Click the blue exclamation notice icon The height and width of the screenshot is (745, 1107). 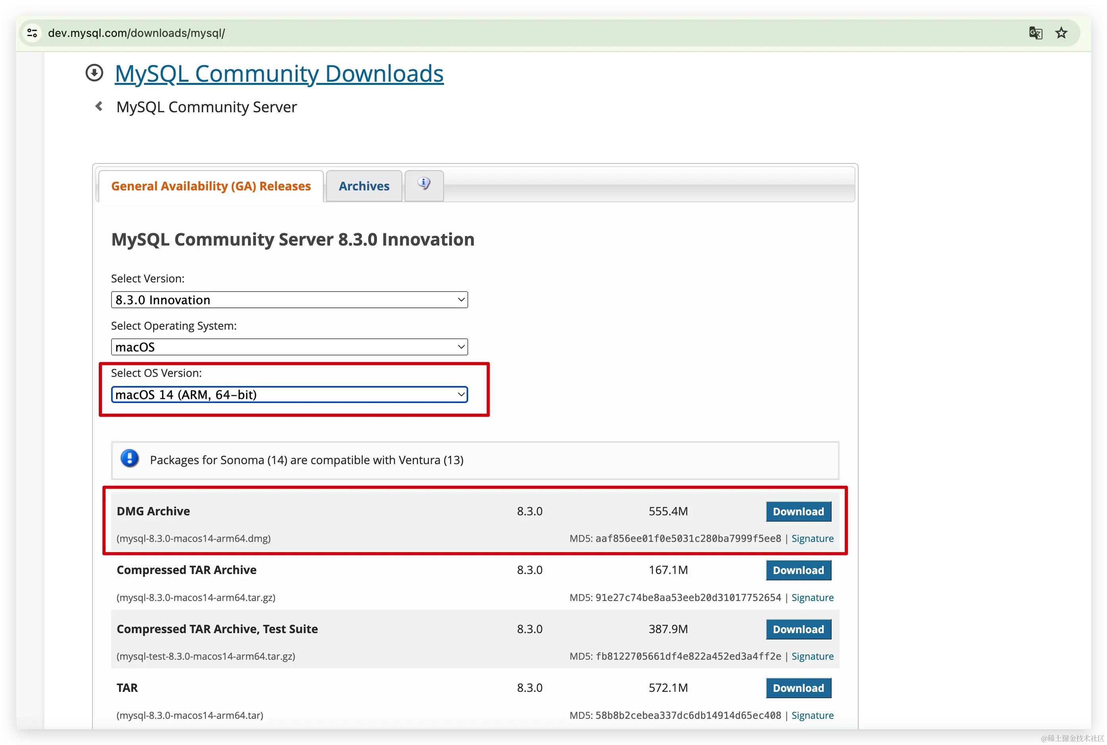pyautogui.click(x=129, y=459)
